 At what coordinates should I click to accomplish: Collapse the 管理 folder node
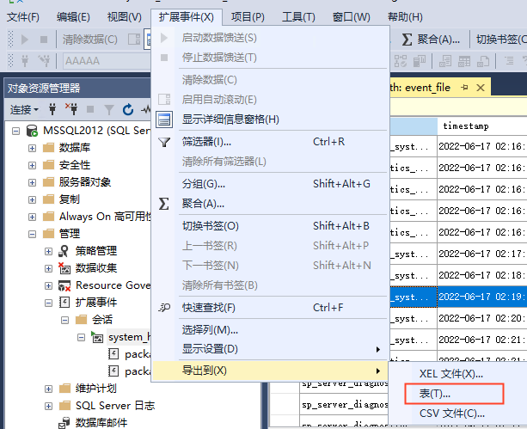32,234
